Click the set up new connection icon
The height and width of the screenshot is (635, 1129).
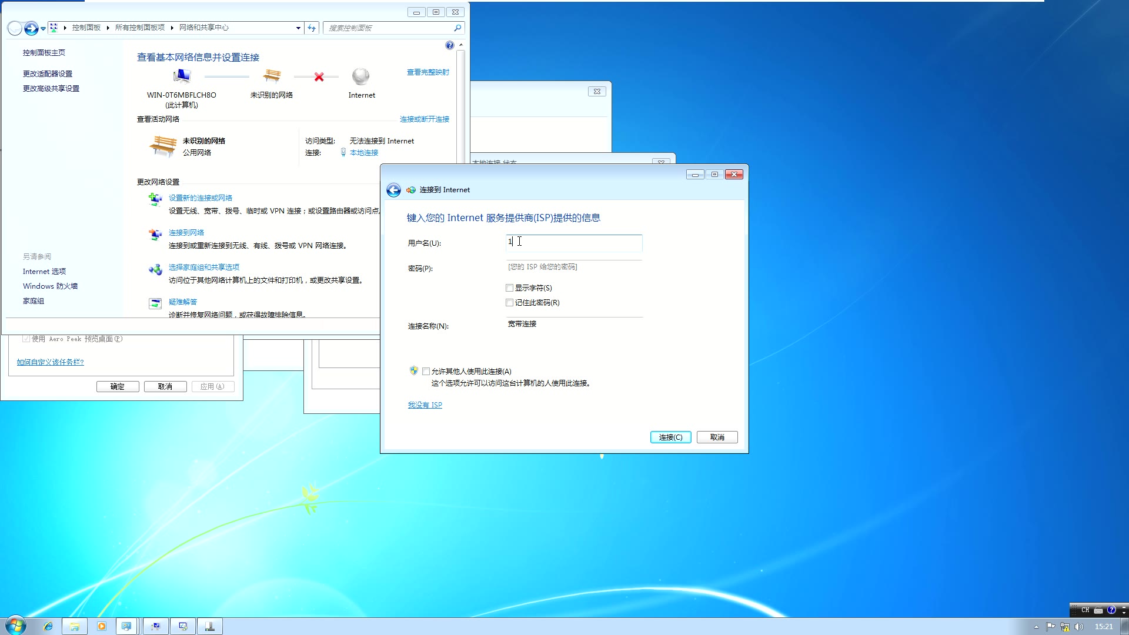(155, 199)
